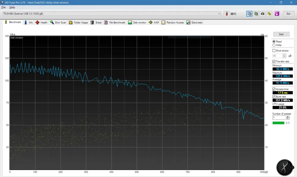The height and width of the screenshot is (177, 297).
Task: Click the purple down-arrow minimize-to-tray icon
Action: click(x=277, y=14)
